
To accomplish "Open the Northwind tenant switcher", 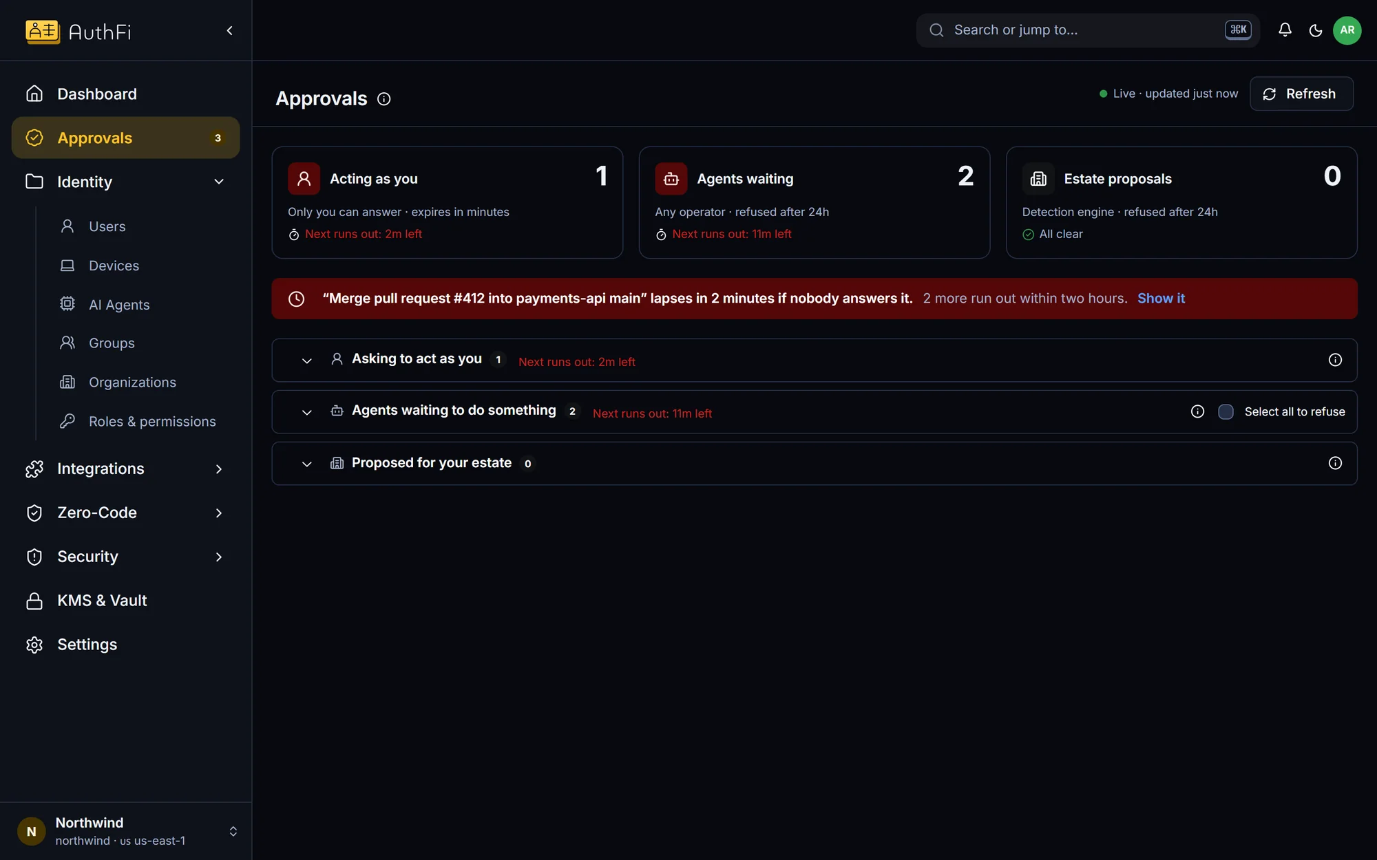I will (126, 831).
